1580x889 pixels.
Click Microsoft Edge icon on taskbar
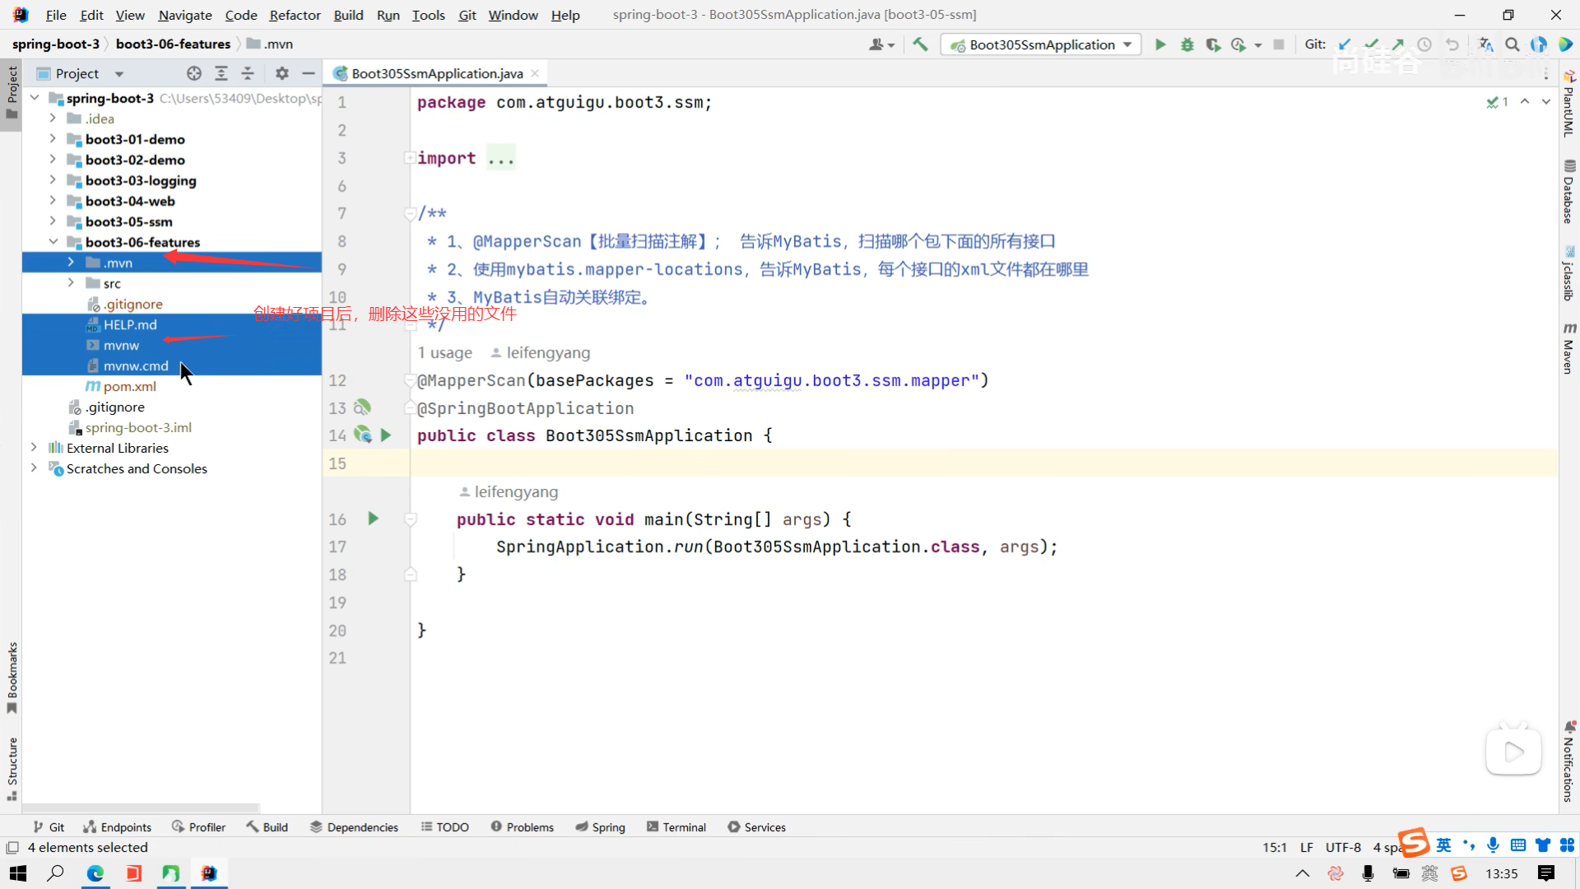[95, 873]
